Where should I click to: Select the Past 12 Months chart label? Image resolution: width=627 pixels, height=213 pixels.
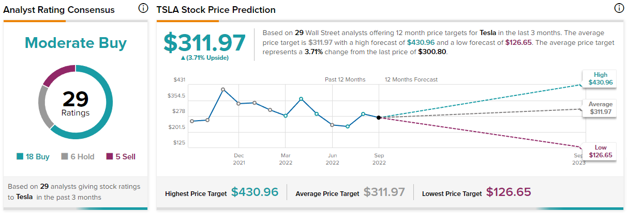(x=345, y=79)
